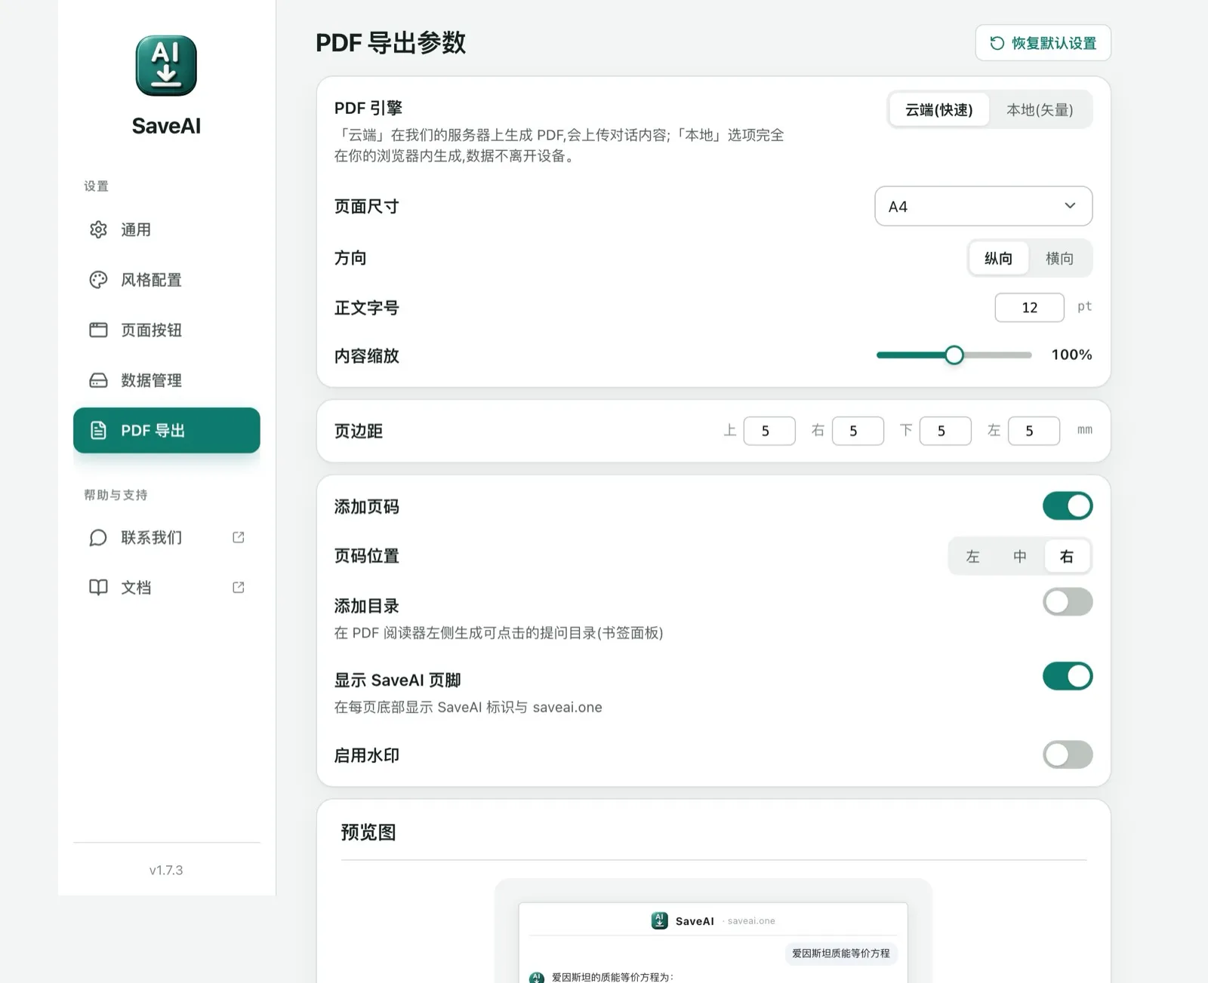Click 恢复默认设置 button
1208x983 pixels.
[1043, 43]
